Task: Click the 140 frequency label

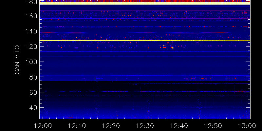Action: pyautogui.click(x=31, y=31)
